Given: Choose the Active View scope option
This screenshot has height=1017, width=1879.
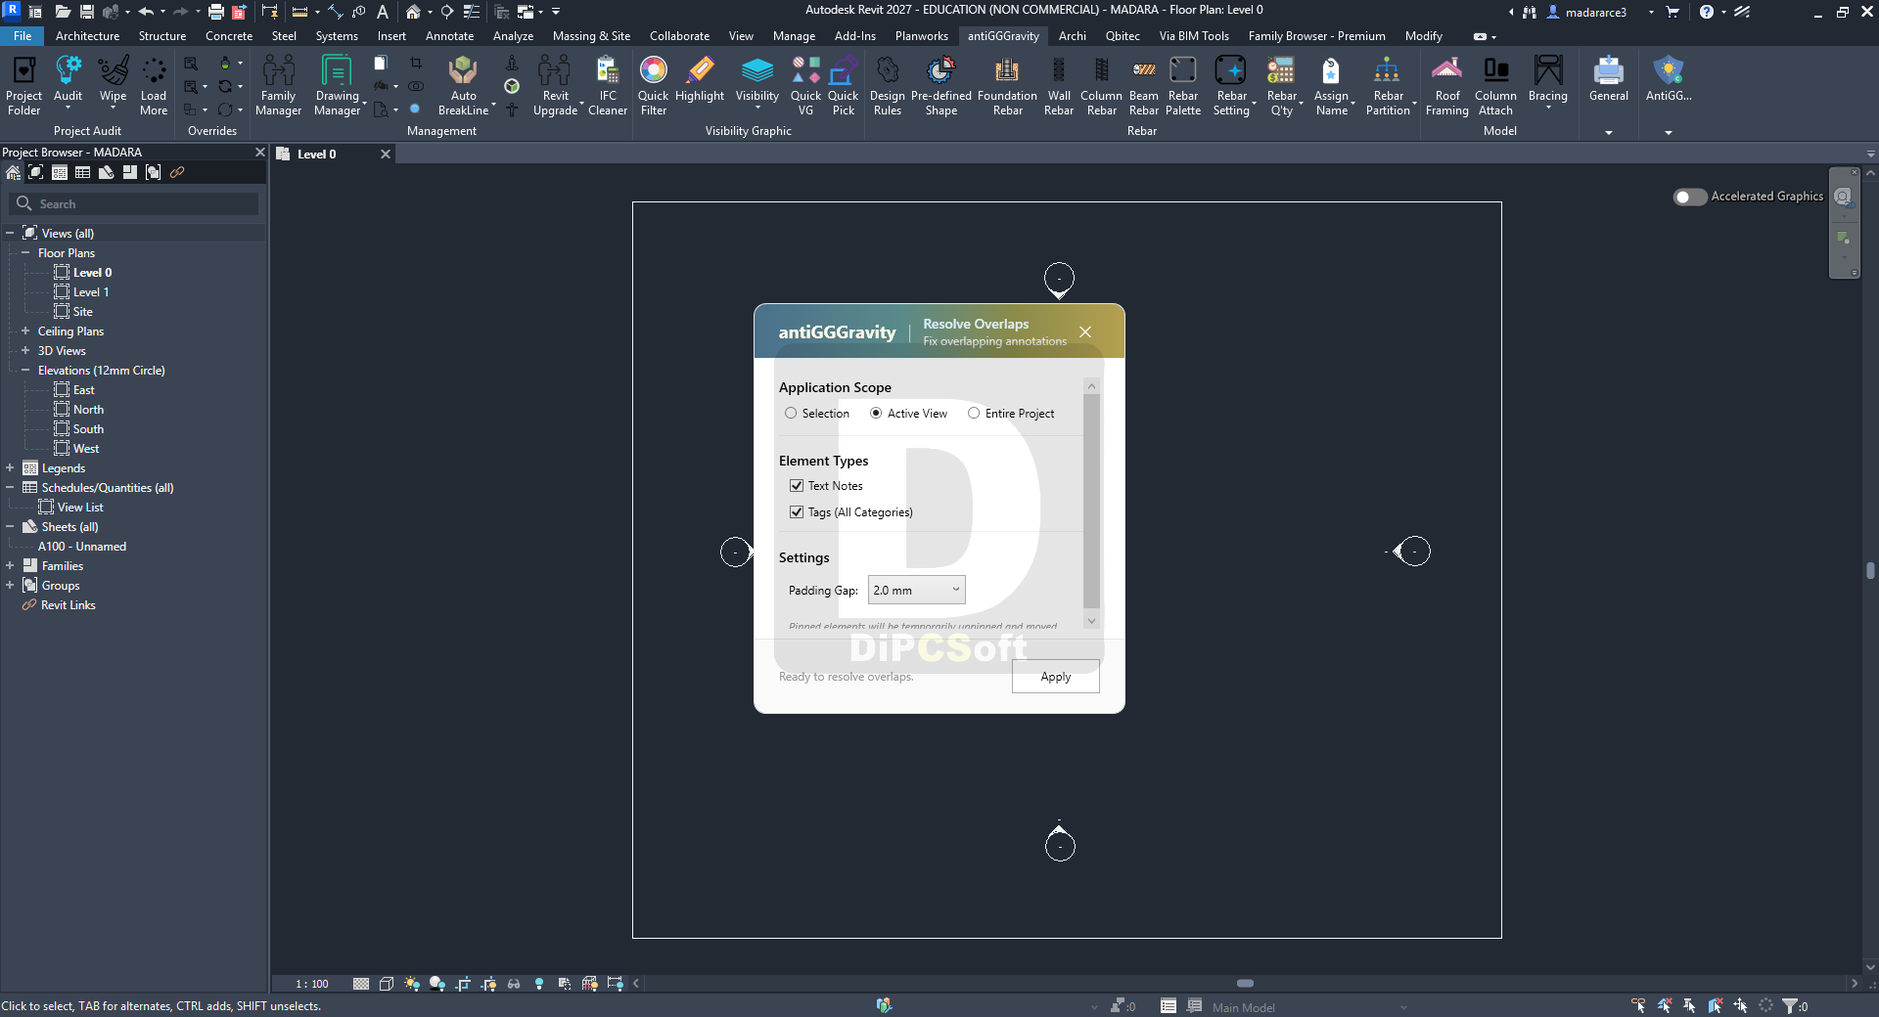Looking at the screenshot, I should pos(876,414).
